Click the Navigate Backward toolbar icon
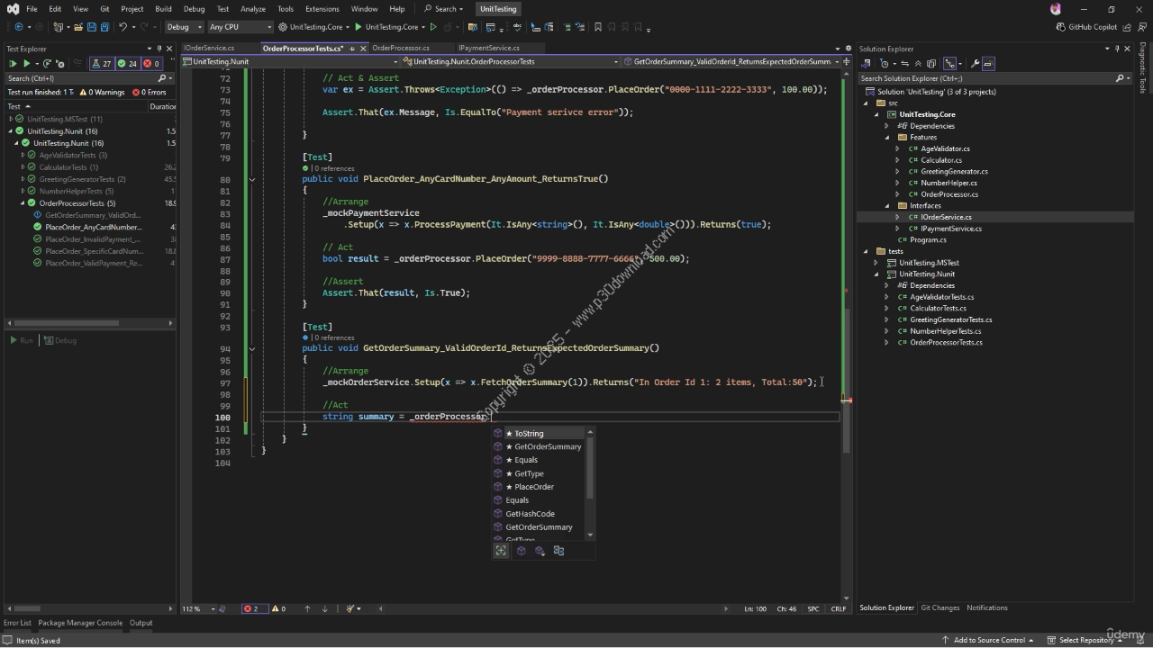The height and width of the screenshot is (648, 1153). 19,27
